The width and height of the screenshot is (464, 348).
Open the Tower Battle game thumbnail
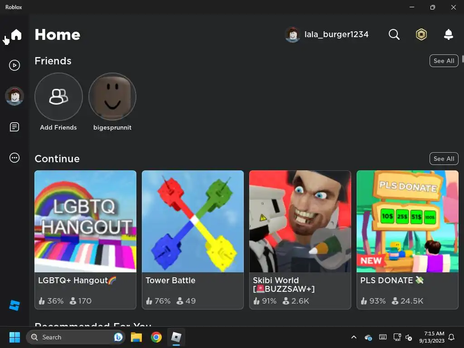pos(193,221)
